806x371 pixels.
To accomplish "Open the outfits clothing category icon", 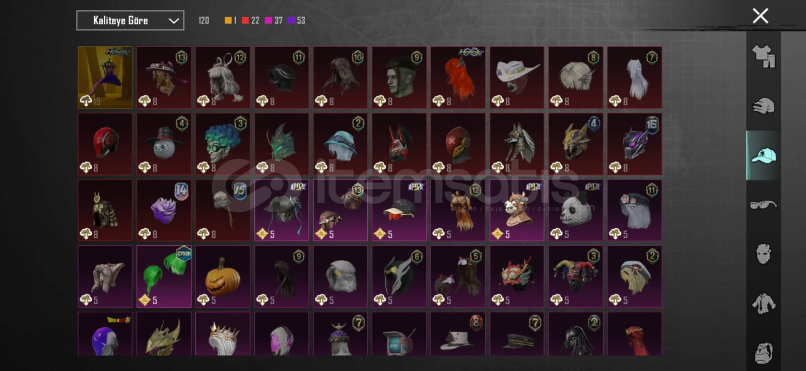I will point(763,56).
